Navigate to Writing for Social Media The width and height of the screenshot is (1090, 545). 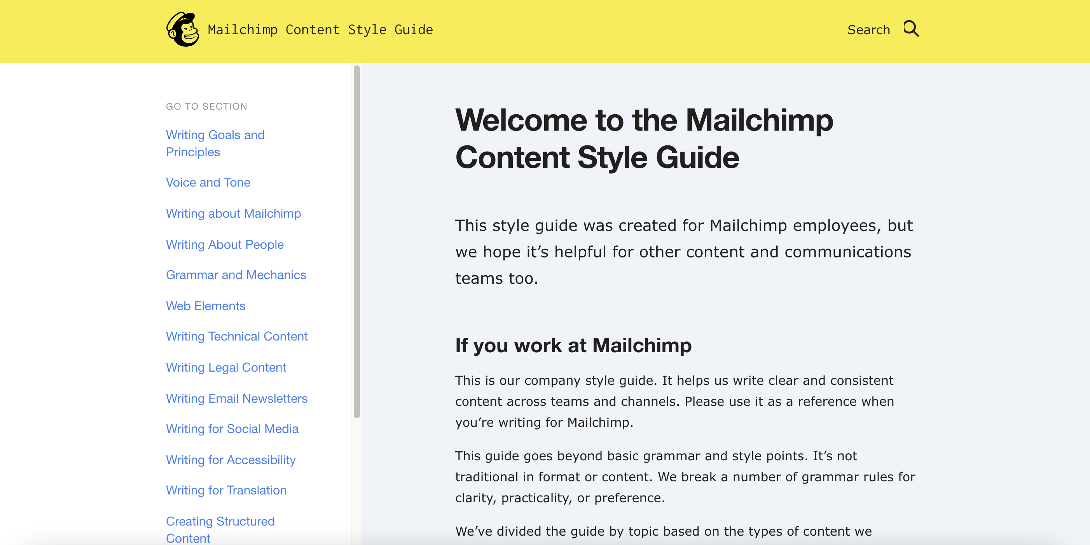tap(232, 429)
